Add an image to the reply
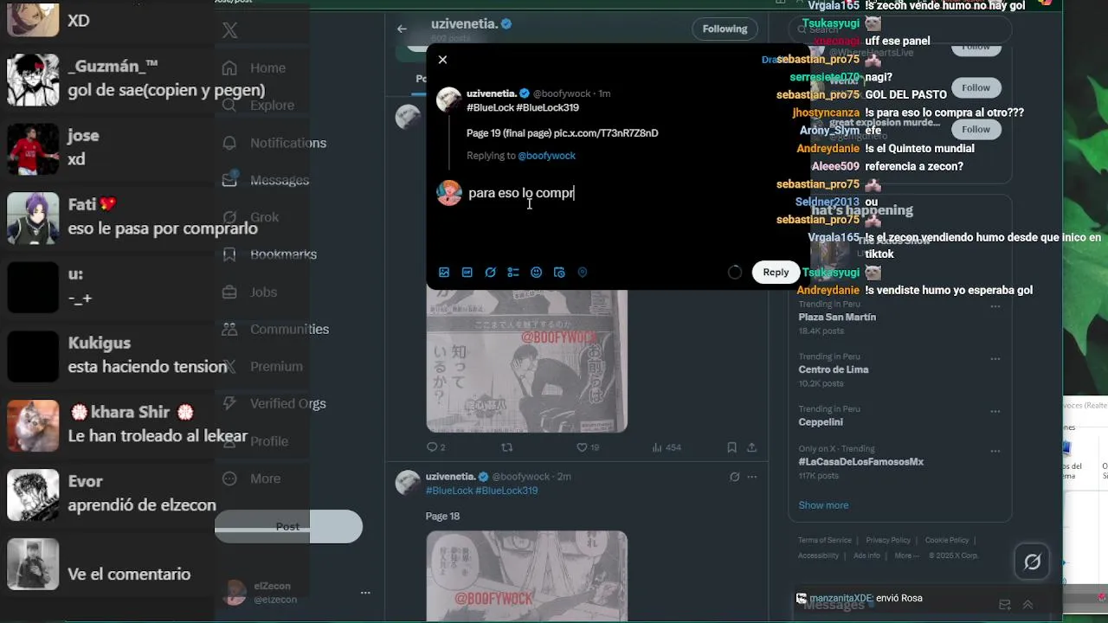 pos(444,272)
